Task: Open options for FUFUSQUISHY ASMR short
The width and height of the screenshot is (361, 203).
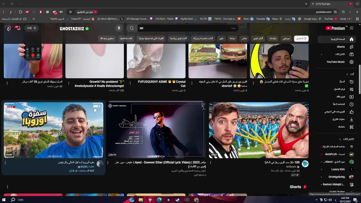Action: tap(130, 83)
